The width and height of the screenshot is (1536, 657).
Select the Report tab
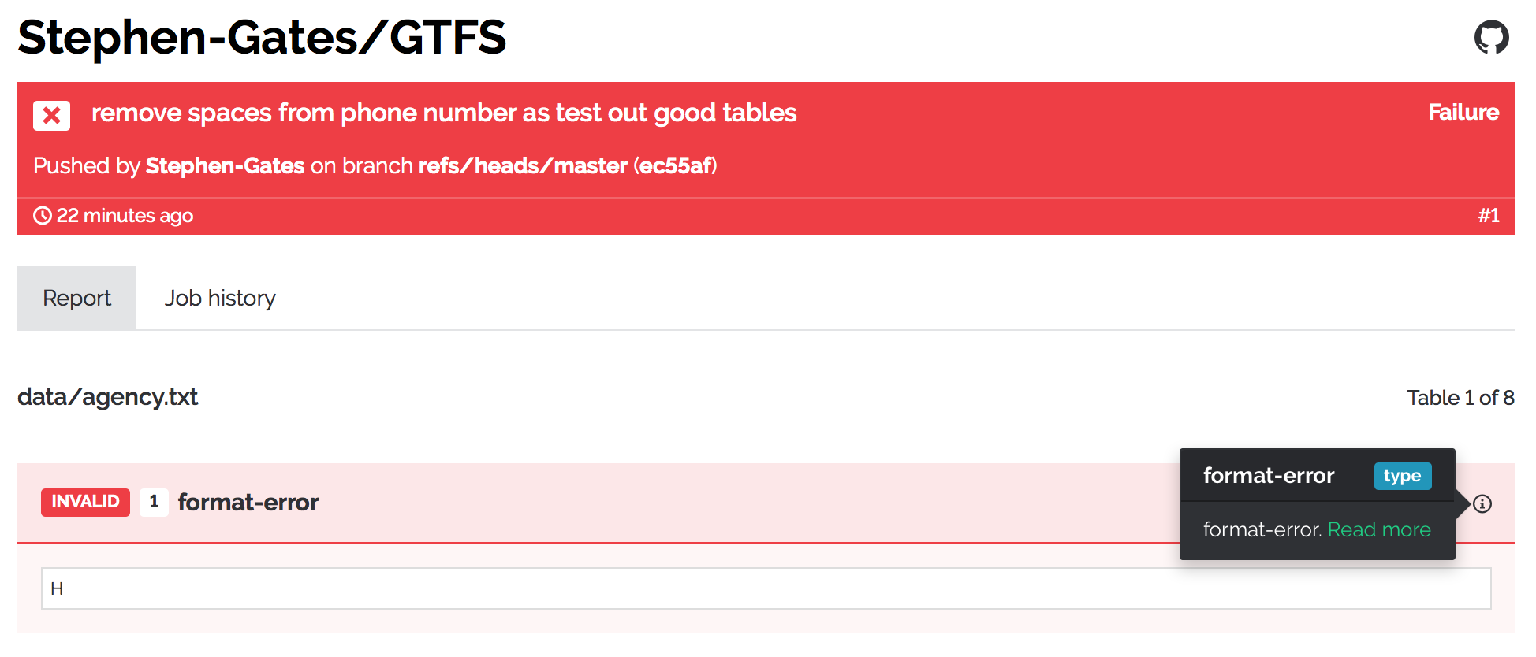coord(76,299)
